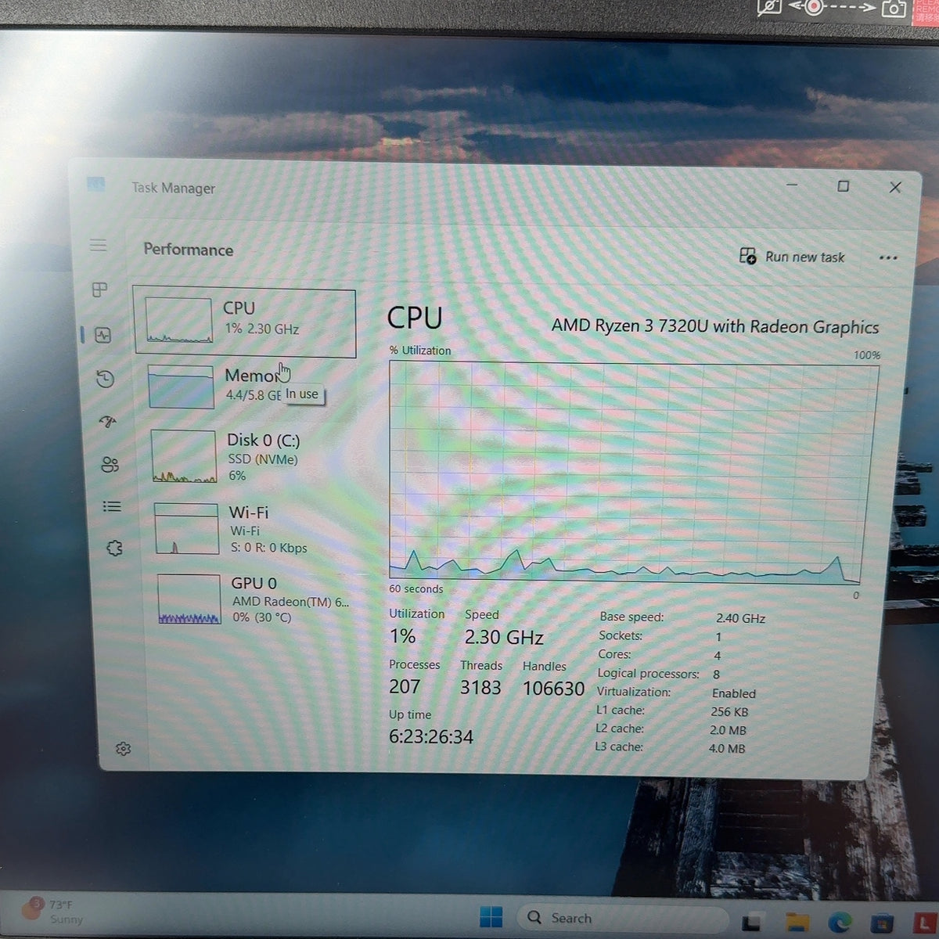This screenshot has height=939, width=939.
Task: Click the AMD Ryzen 3 7320U processor name
Action: click(x=715, y=326)
